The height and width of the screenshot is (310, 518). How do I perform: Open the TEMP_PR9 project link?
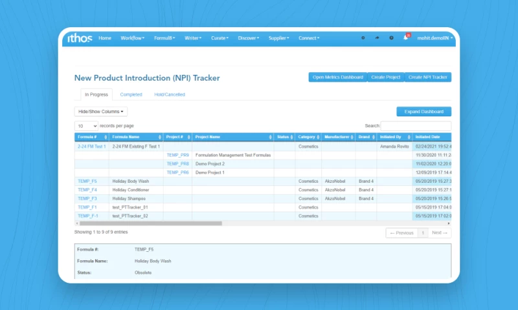pyautogui.click(x=177, y=155)
